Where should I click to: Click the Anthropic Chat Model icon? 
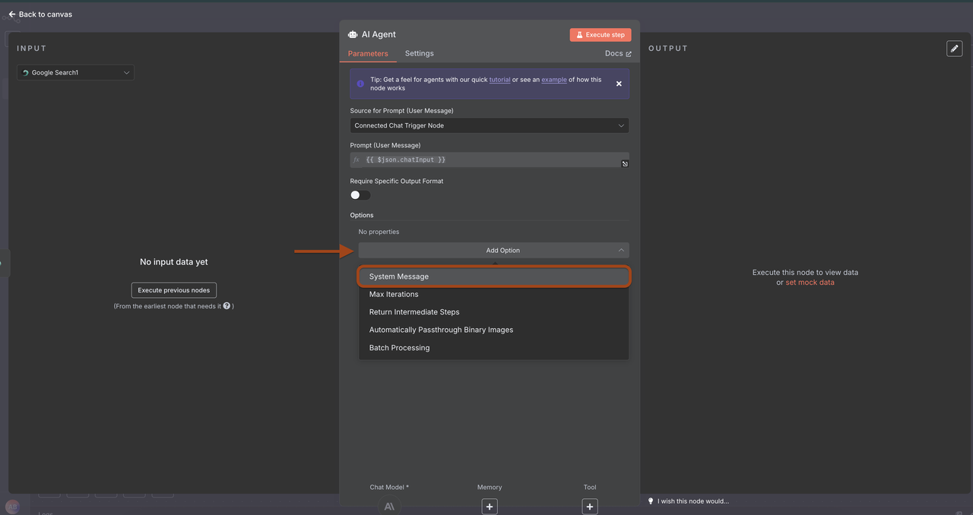click(x=389, y=506)
